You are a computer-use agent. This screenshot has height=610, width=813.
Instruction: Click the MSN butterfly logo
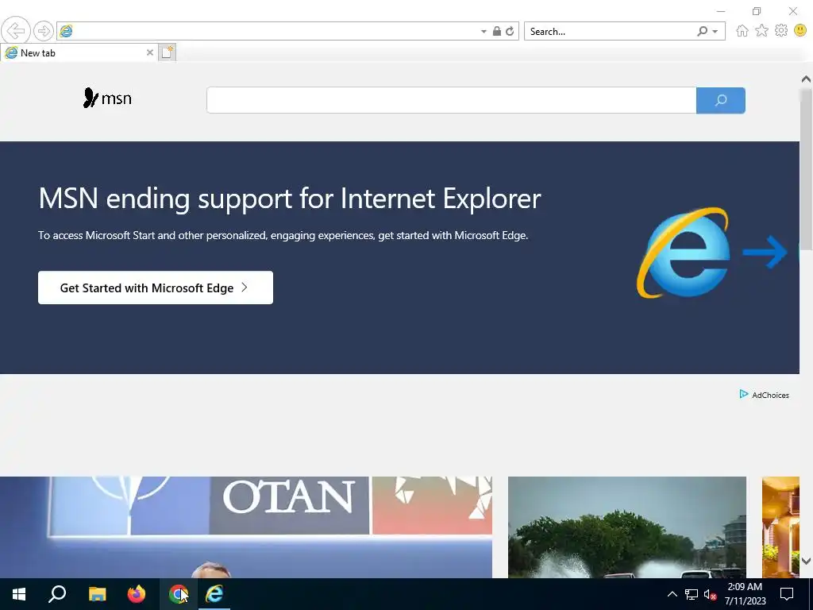(x=107, y=98)
